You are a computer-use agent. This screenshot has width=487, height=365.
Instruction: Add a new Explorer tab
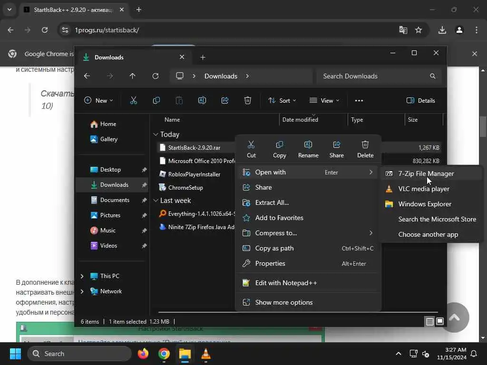203,58
